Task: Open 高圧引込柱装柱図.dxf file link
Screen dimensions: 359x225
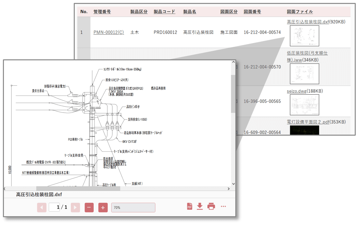Action: click(x=308, y=22)
